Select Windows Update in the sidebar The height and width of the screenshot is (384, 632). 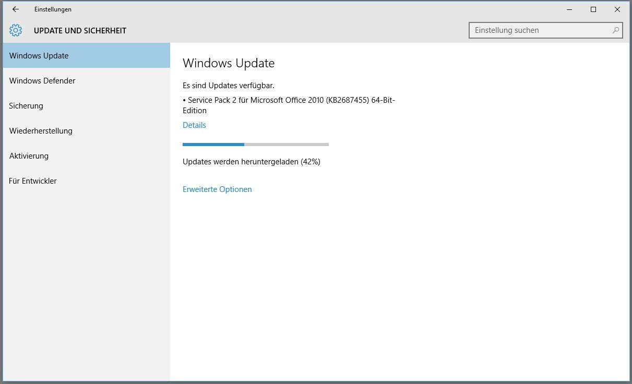87,55
